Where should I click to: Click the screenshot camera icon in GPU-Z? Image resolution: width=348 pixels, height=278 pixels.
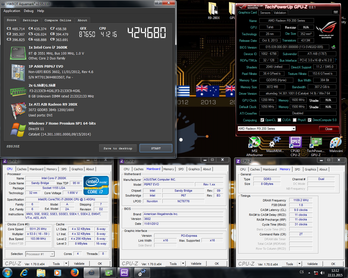click(336, 12)
